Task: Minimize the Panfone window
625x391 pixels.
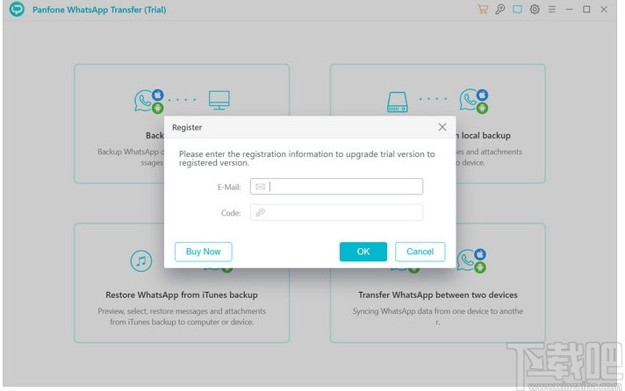Action: (x=569, y=9)
